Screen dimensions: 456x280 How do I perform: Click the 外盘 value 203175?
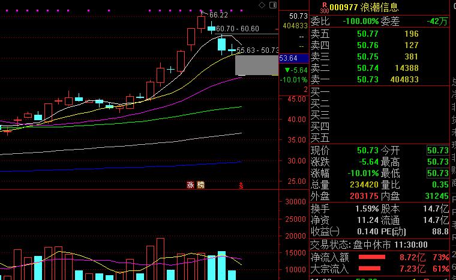pyautogui.click(x=364, y=196)
